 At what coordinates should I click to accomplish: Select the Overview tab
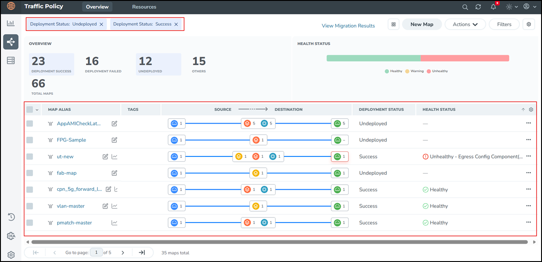[x=97, y=7]
